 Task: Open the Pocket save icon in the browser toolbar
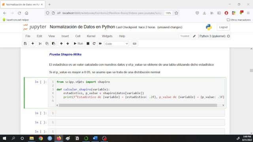197,13
